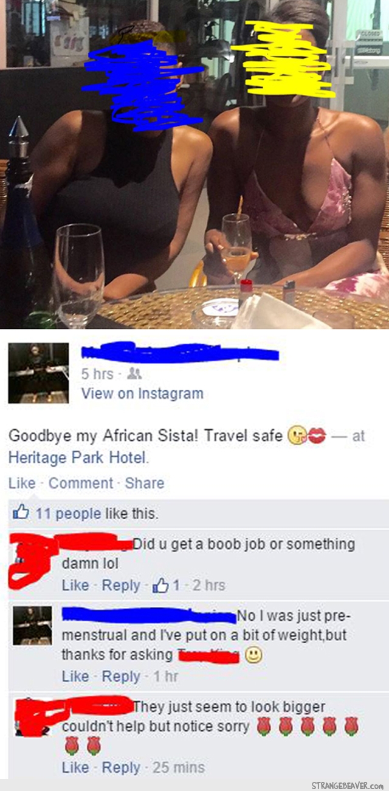Like the comment posted 25 mins ago
The image size is (389, 791).
click(x=75, y=768)
